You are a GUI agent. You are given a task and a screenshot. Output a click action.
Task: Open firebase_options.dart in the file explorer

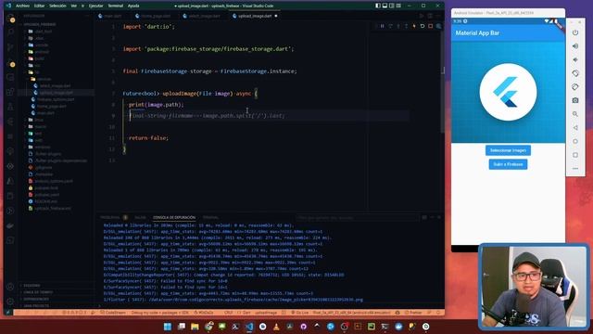click(x=56, y=99)
